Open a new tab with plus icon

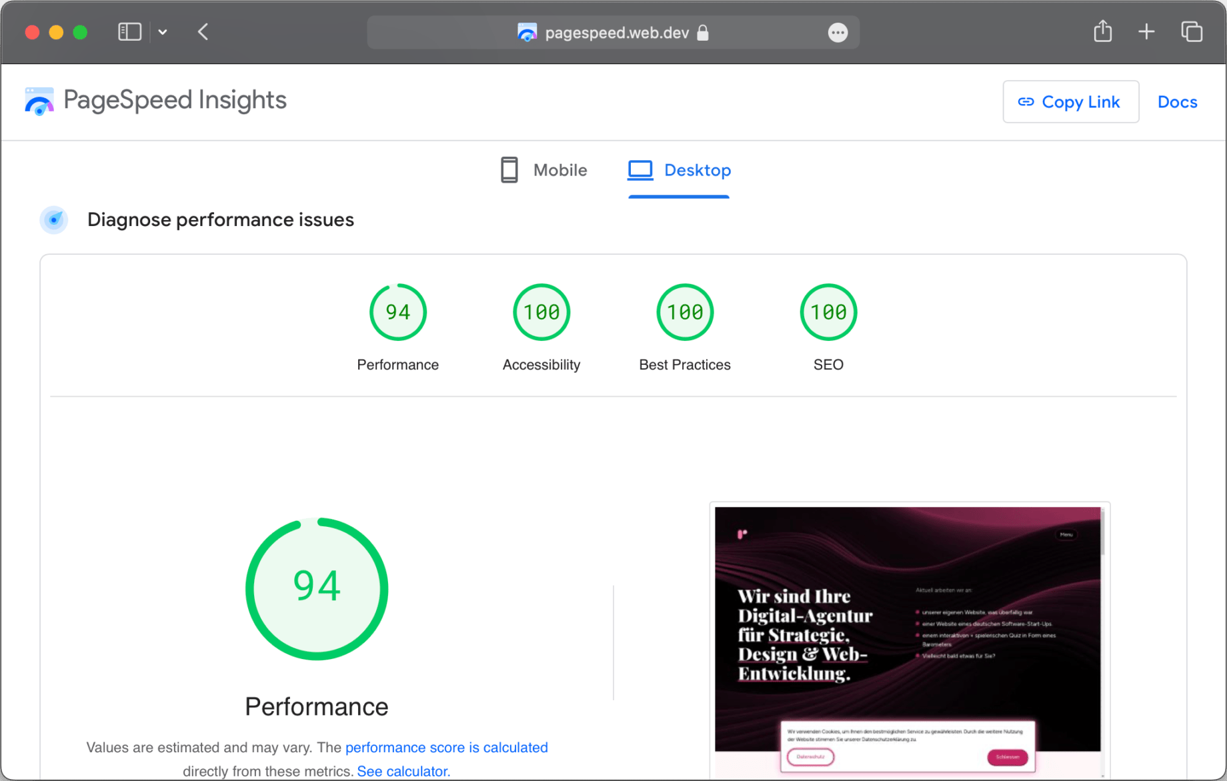[x=1146, y=32]
